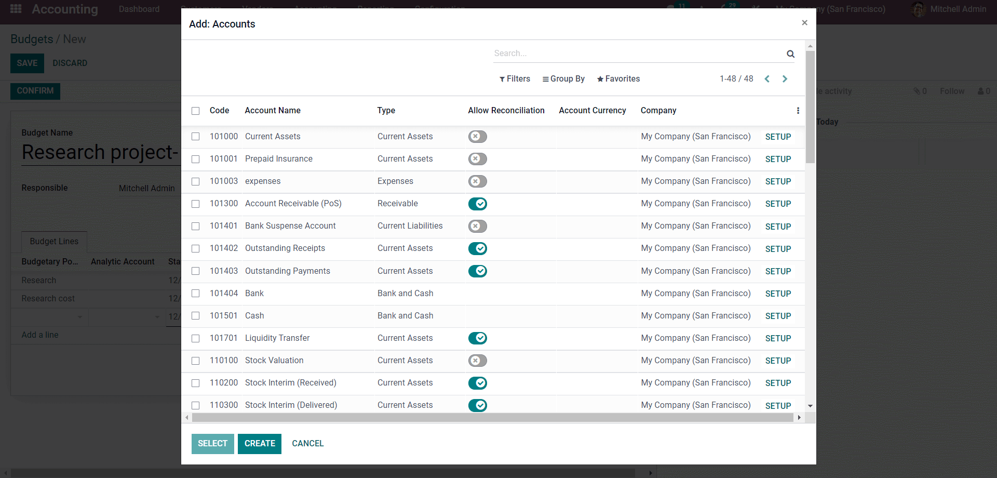Toggle reconciliation for expenses account
This screenshot has height=478, width=997.
pyautogui.click(x=477, y=181)
